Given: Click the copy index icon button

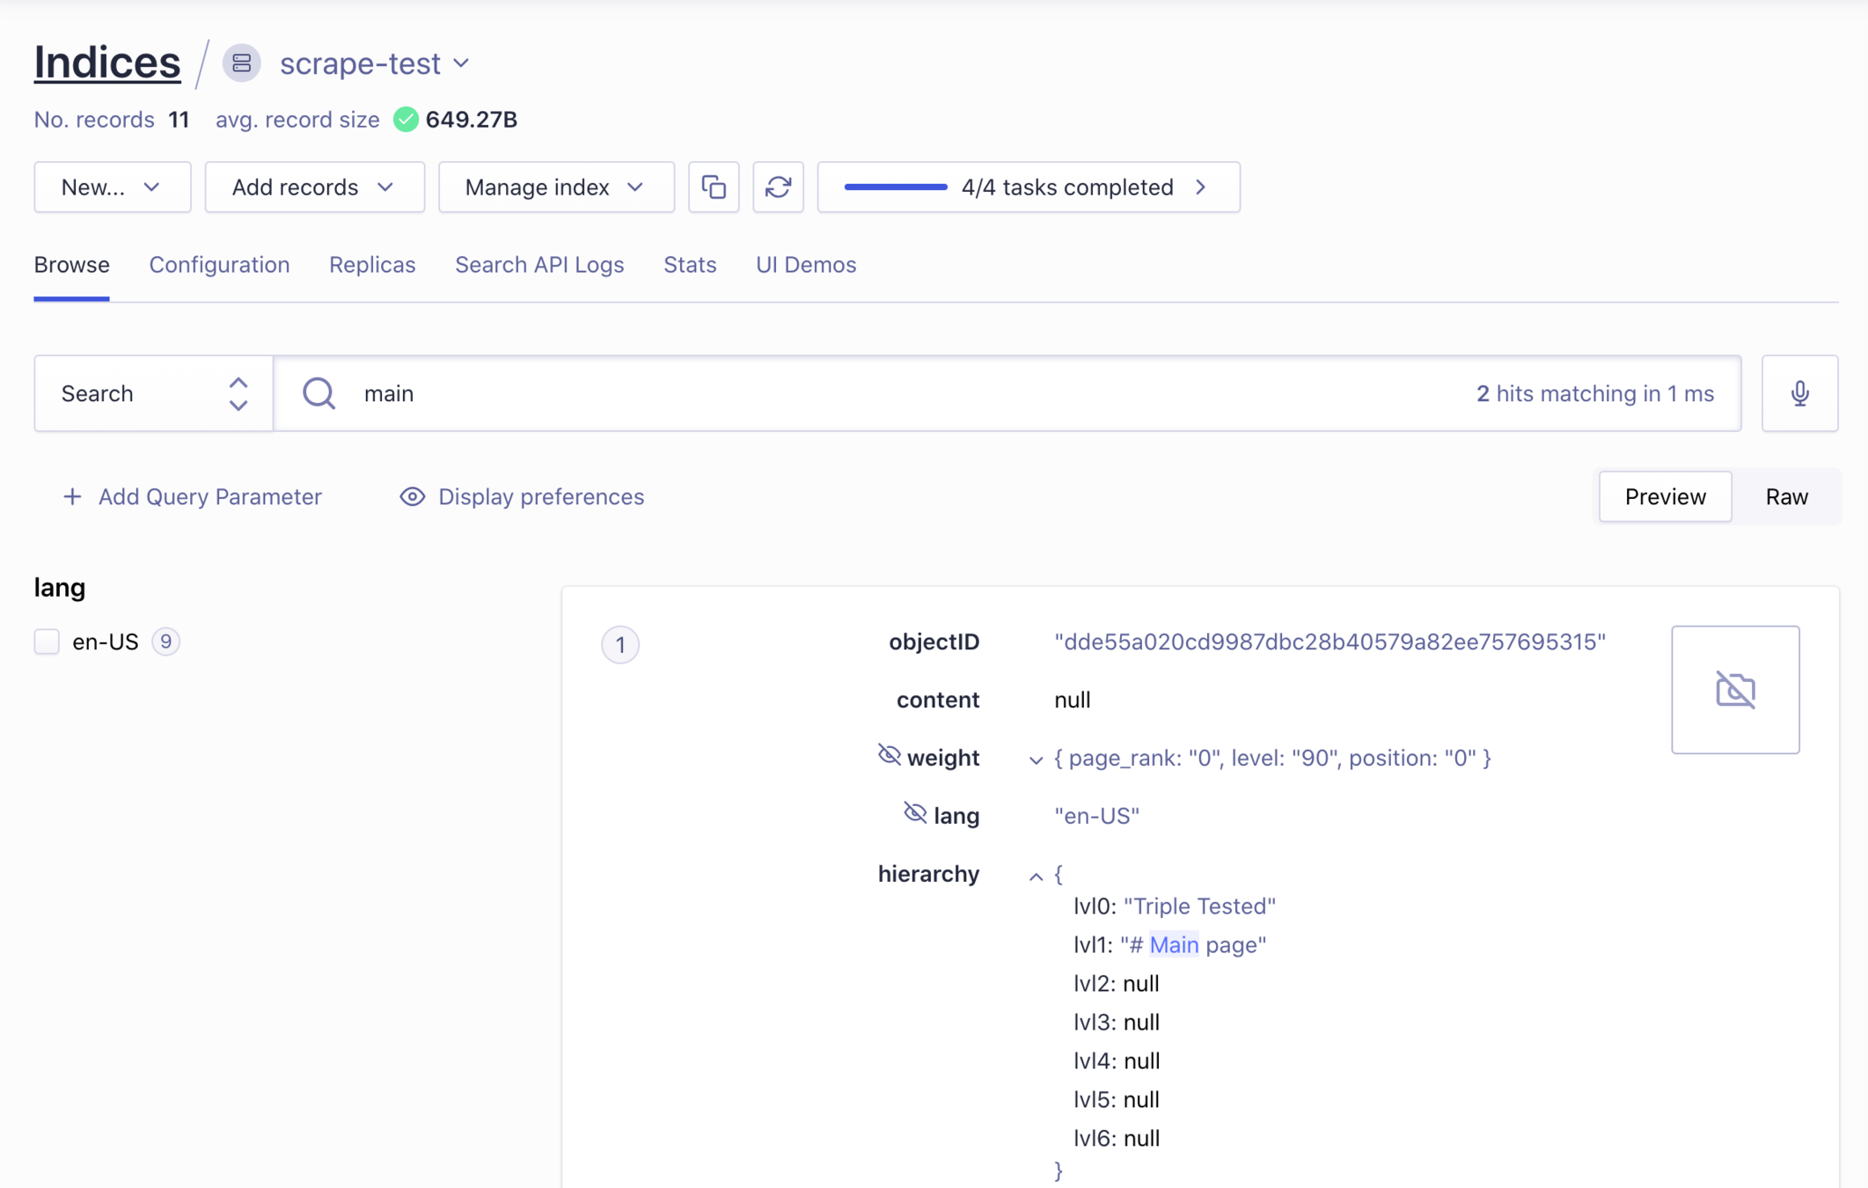Looking at the screenshot, I should pyautogui.click(x=714, y=187).
